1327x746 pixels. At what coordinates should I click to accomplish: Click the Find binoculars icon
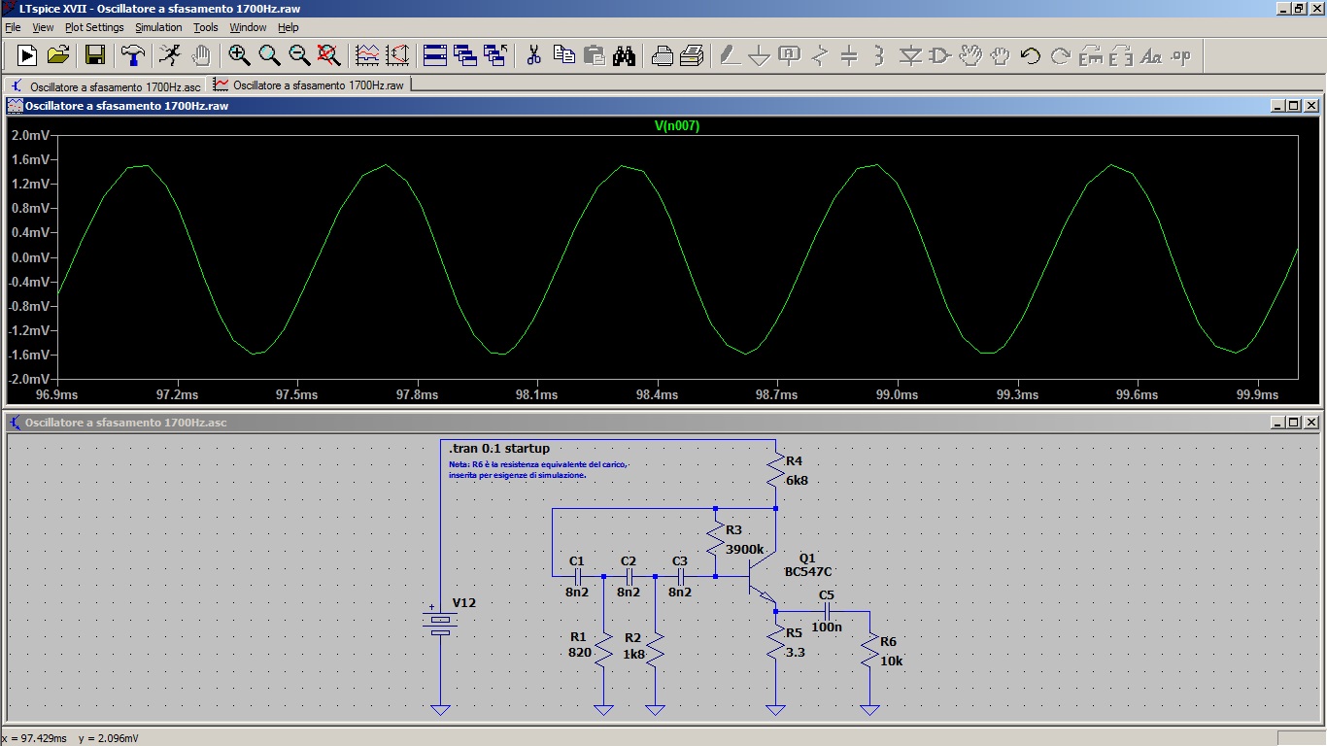[x=624, y=55]
